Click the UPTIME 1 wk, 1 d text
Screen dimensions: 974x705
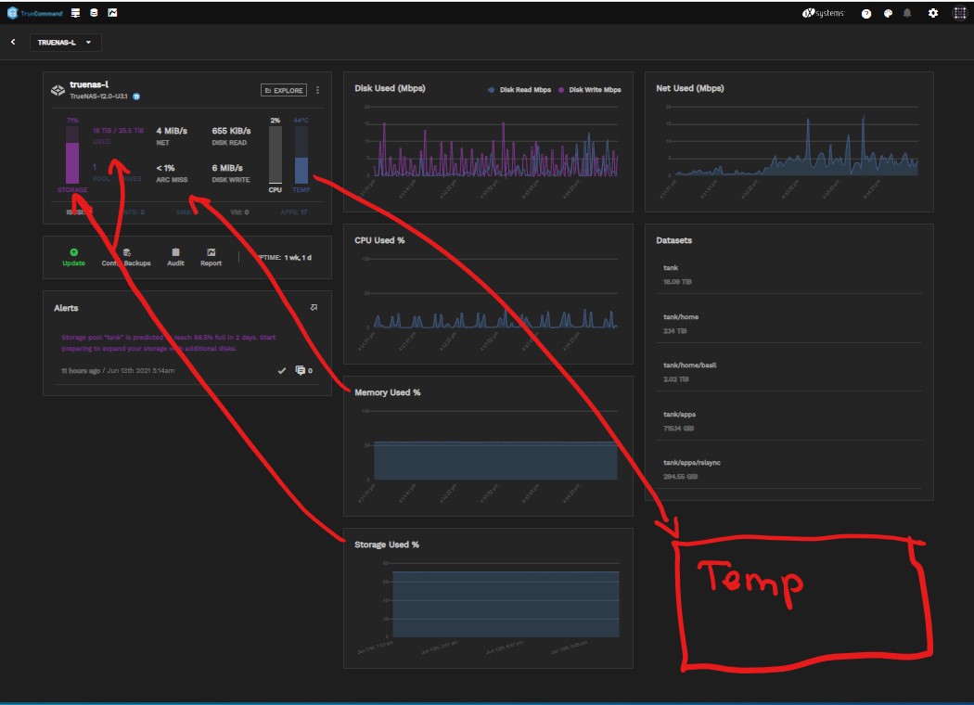point(285,257)
